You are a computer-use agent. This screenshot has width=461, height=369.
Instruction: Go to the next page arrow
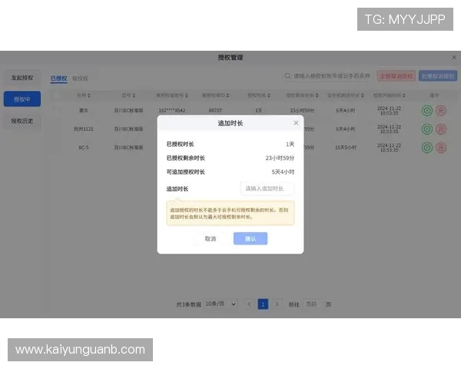[x=277, y=304]
